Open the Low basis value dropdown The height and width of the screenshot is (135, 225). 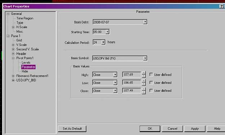[x=115, y=83]
